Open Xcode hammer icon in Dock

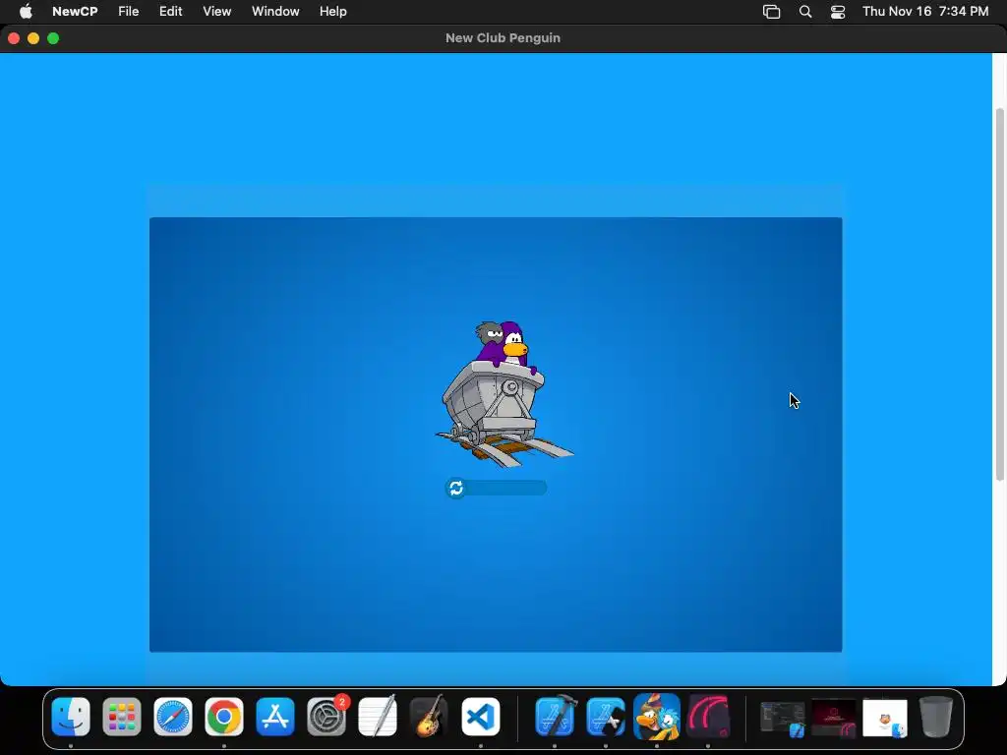[555, 717]
